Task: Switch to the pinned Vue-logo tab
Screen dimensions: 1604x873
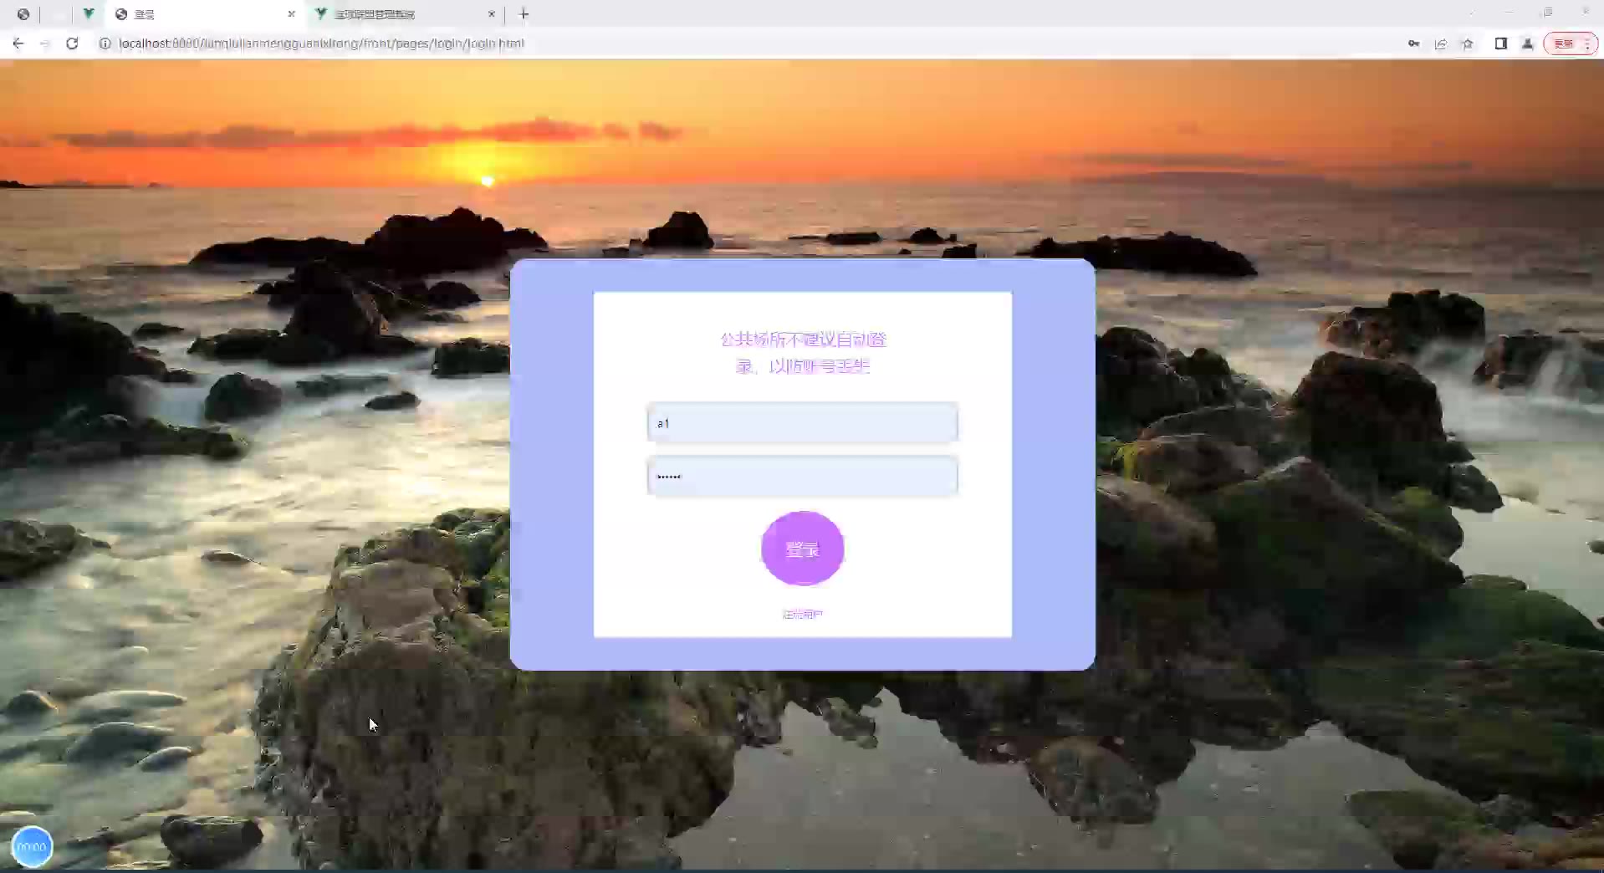Action: pos(89,14)
